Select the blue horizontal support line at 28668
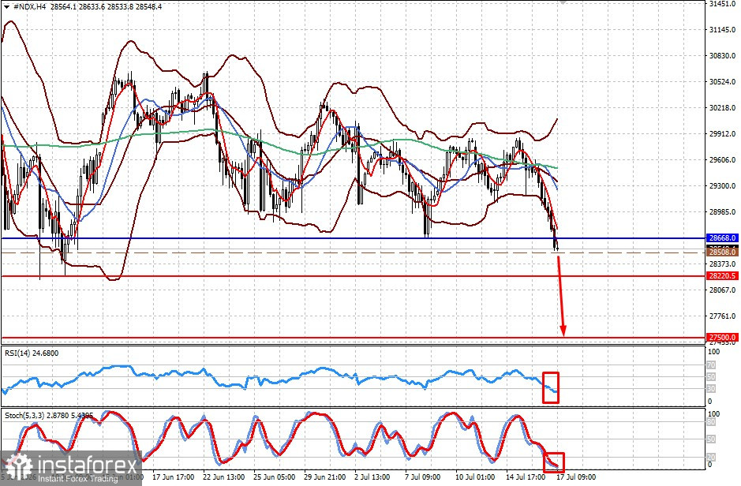 (x=354, y=238)
